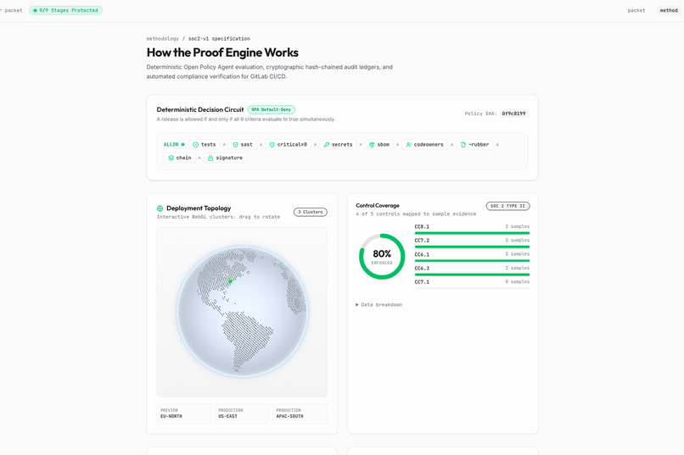684x455 pixels.
Task: Click the codeowners user icon
Action: coord(408,145)
